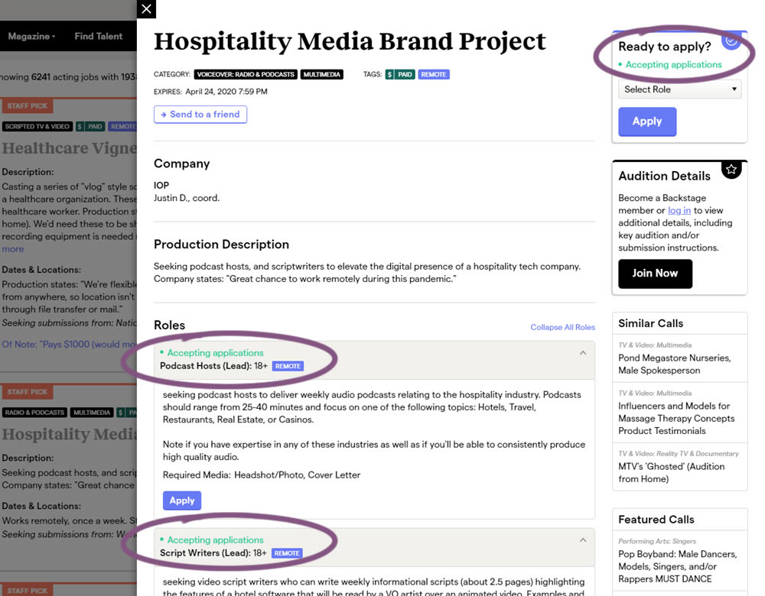Collapse the Podcast Hosts role section

point(583,353)
